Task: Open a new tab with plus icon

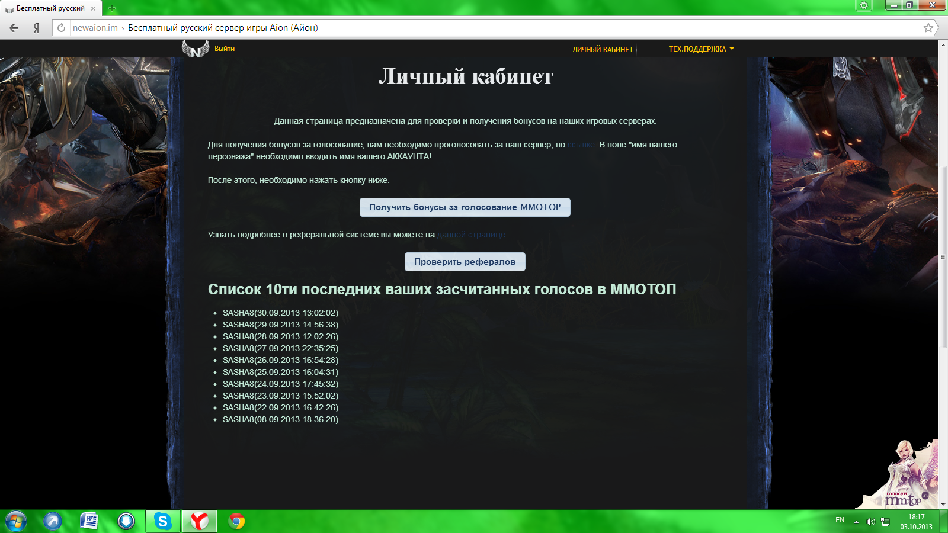Action: pos(112,8)
